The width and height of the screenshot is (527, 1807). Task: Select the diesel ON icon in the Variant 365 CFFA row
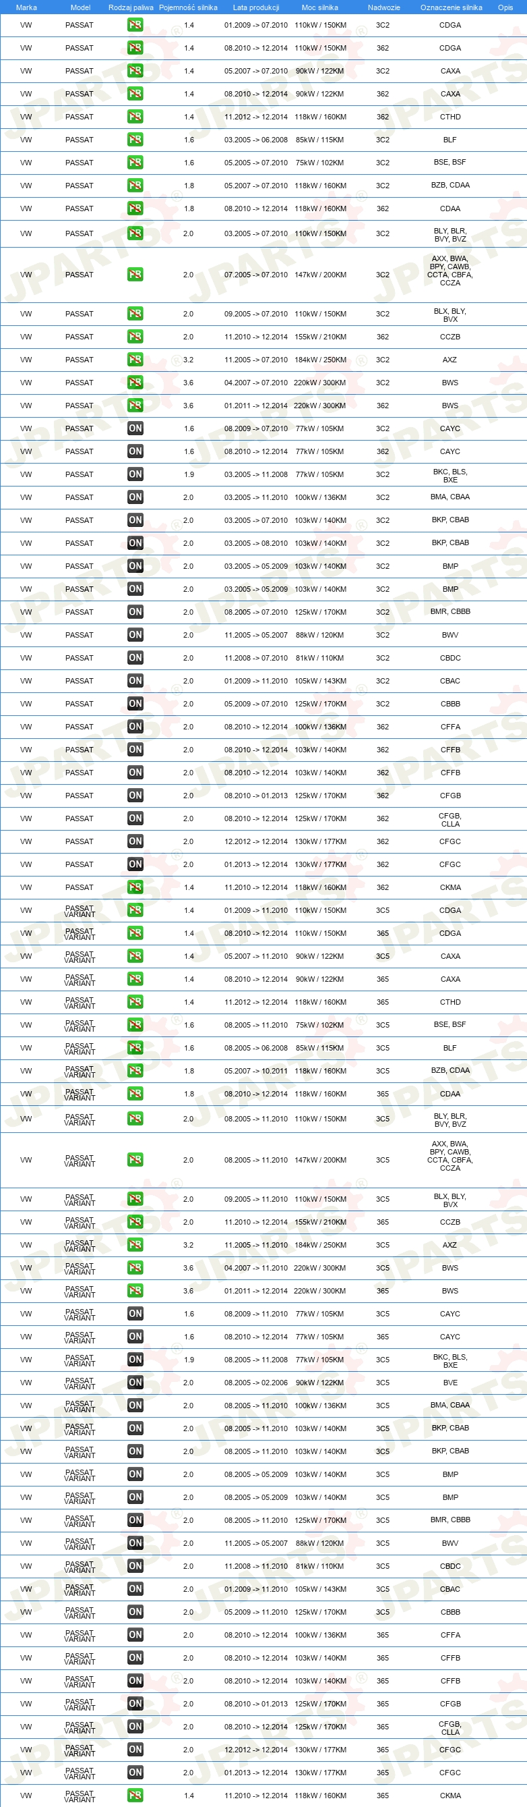[x=135, y=1634]
